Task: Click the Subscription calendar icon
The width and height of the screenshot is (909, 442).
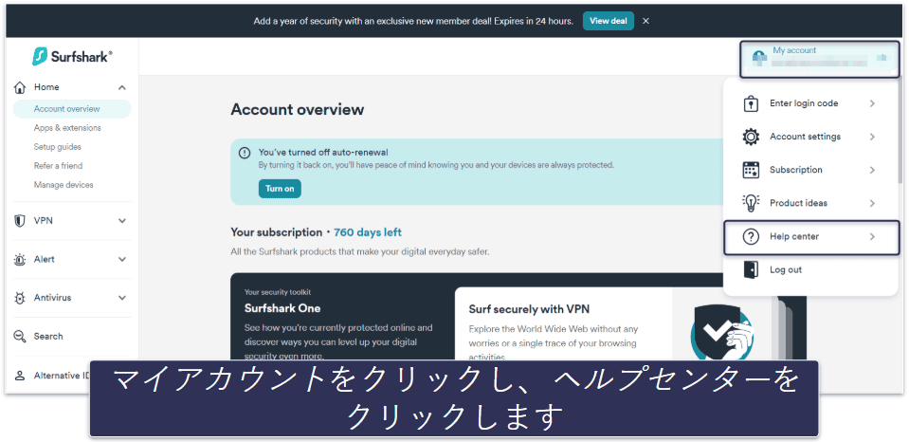Action: 751,170
